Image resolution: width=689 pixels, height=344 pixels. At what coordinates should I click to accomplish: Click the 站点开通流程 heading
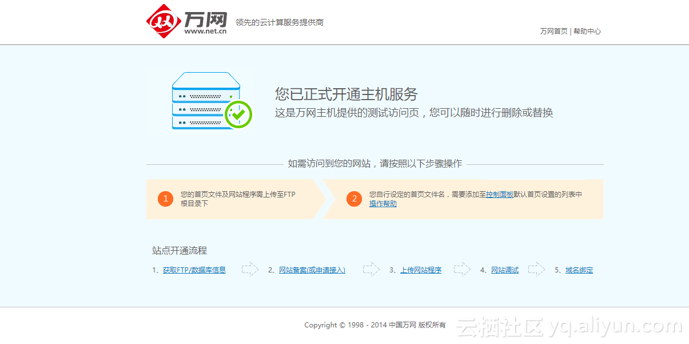click(180, 251)
